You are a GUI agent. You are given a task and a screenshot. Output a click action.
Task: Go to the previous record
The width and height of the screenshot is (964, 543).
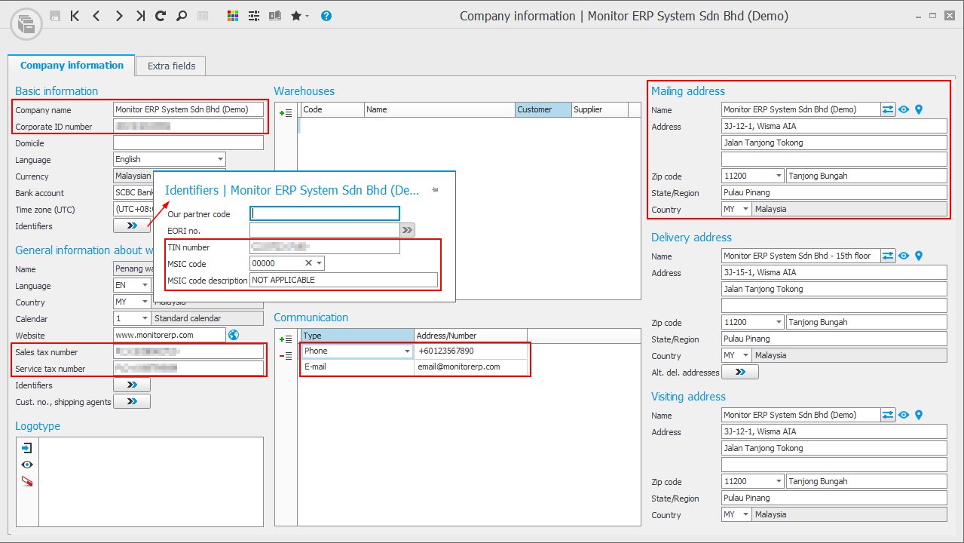click(96, 16)
